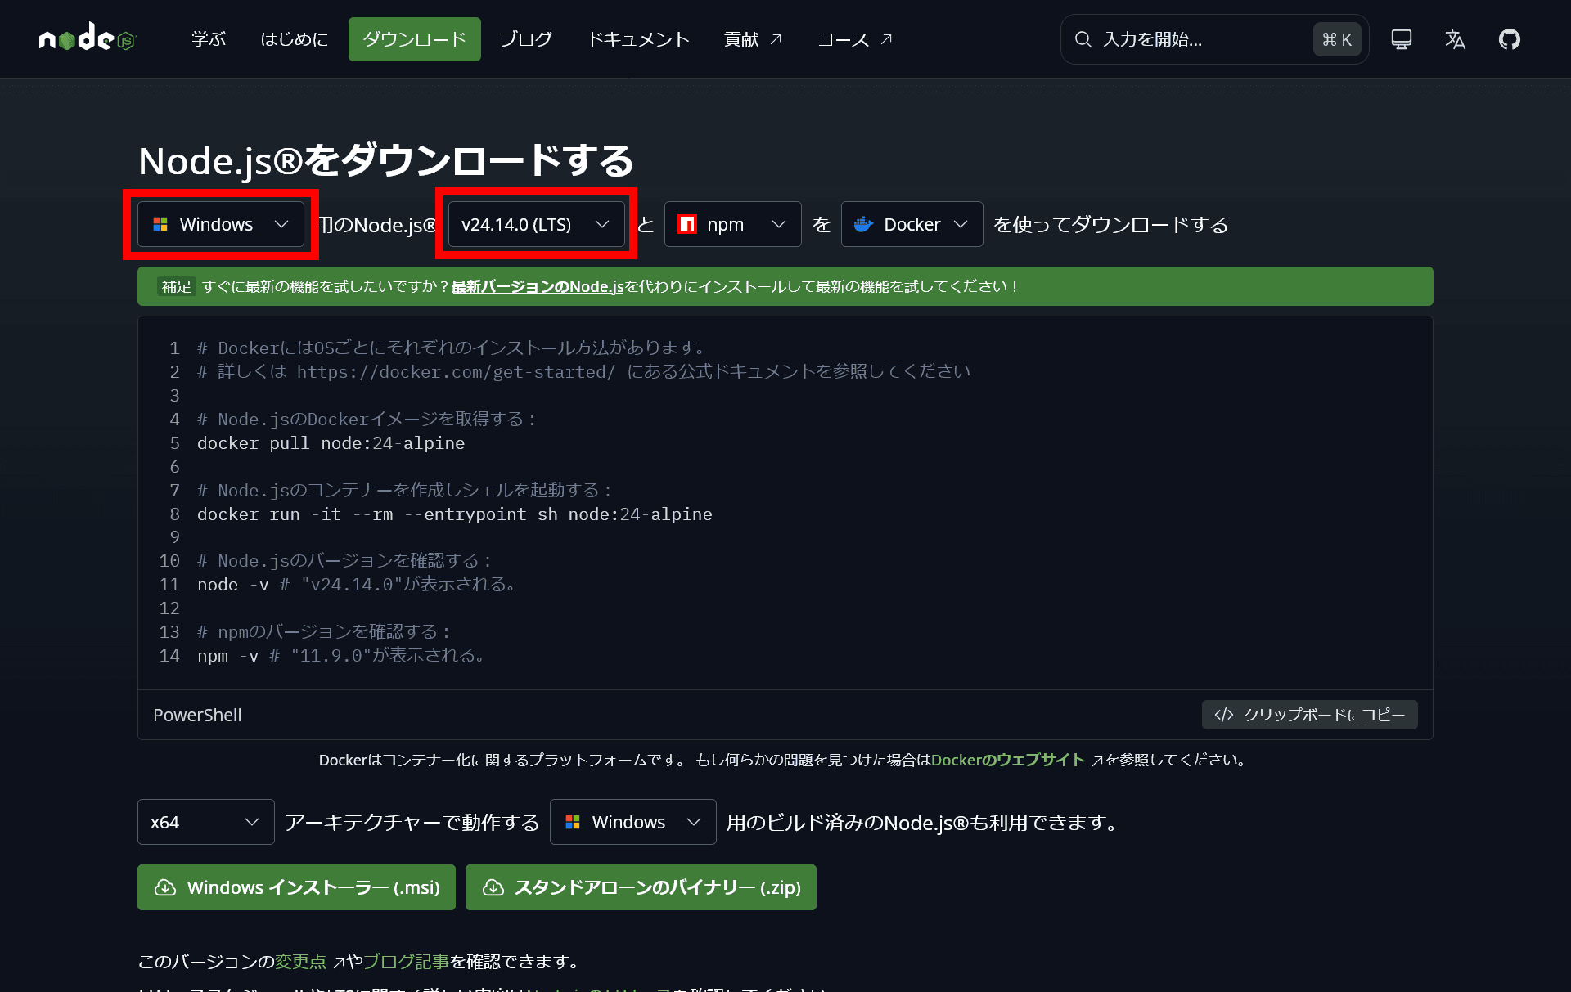Expand the Windows platform dropdown at top

(x=221, y=224)
